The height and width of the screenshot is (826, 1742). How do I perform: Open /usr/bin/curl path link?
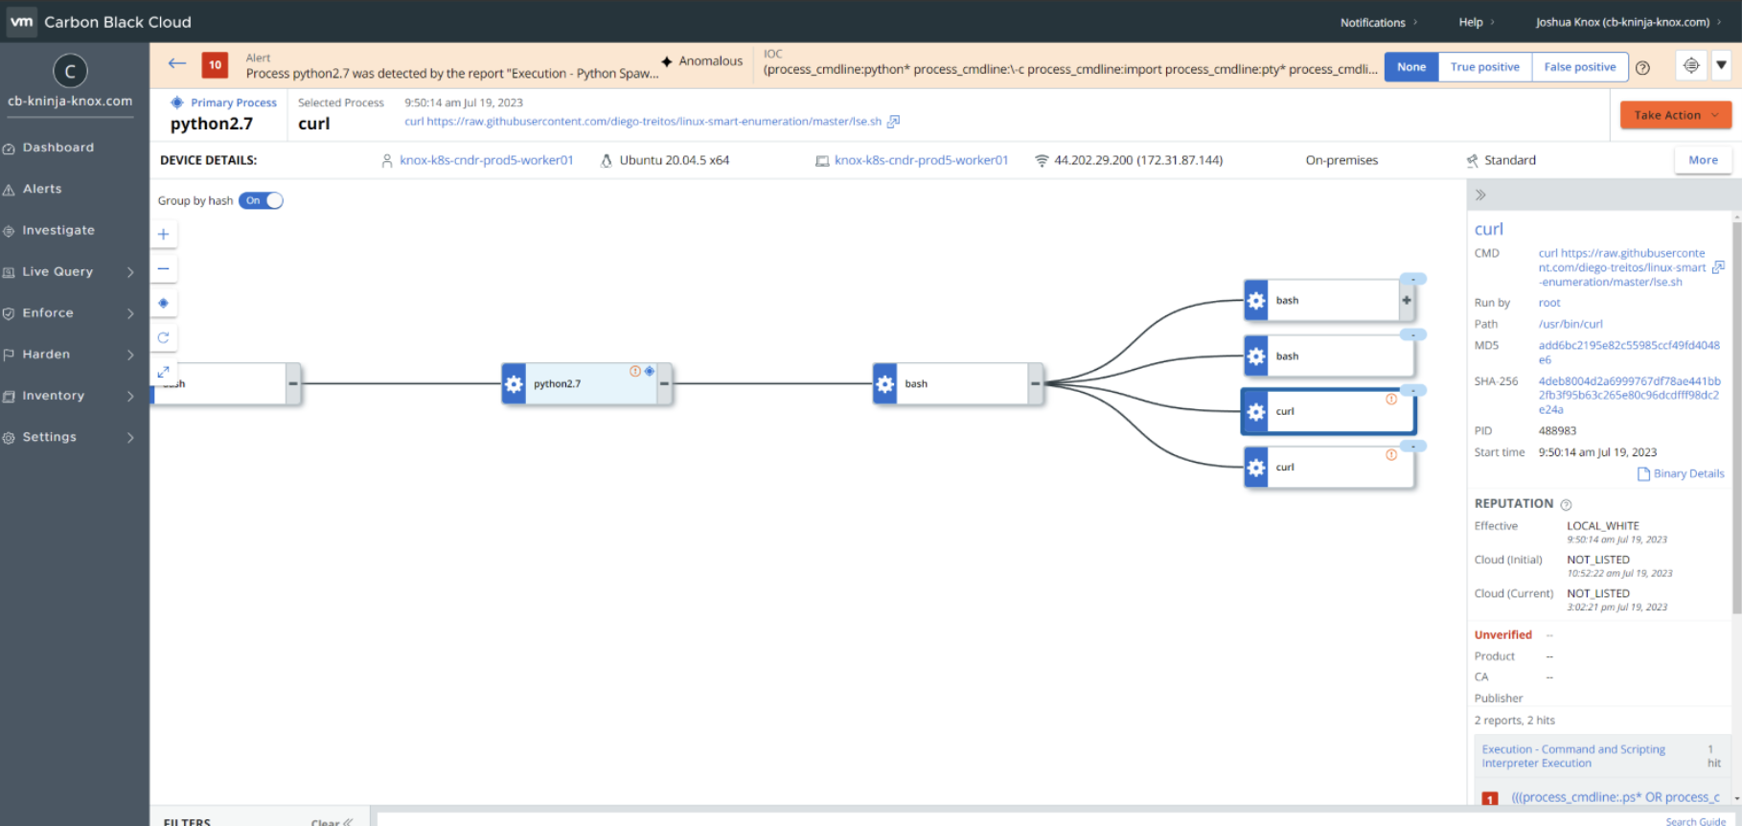pyautogui.click(x=1570, y=324)
